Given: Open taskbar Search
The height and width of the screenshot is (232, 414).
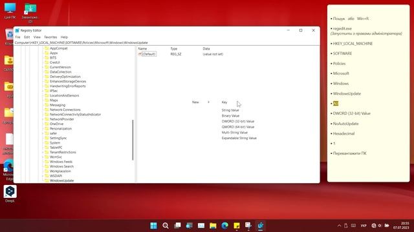Looking at the screenshot, I should (x=166, y=226).
